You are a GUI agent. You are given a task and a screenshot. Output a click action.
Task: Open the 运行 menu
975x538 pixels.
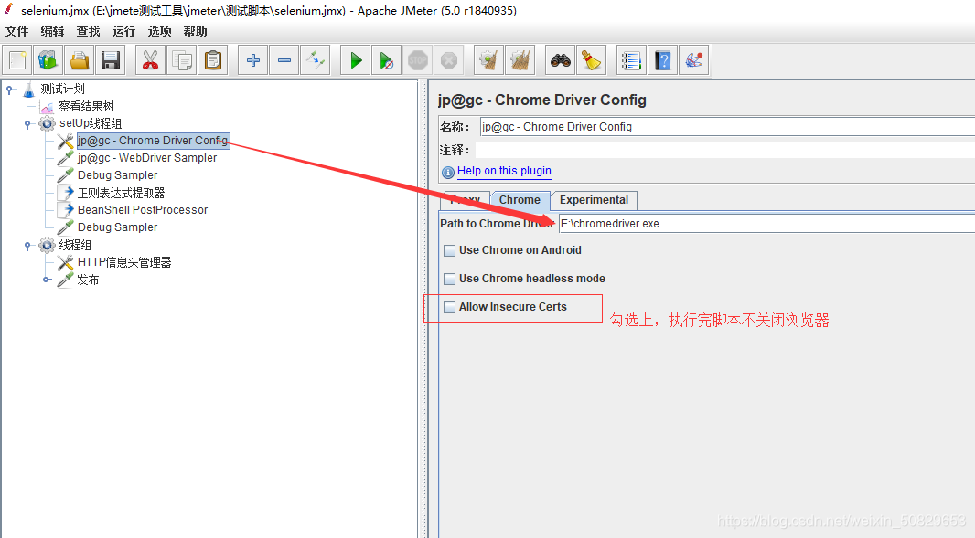(x=123, y=31)
